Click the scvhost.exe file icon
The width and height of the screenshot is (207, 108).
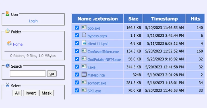pos(84,82)
